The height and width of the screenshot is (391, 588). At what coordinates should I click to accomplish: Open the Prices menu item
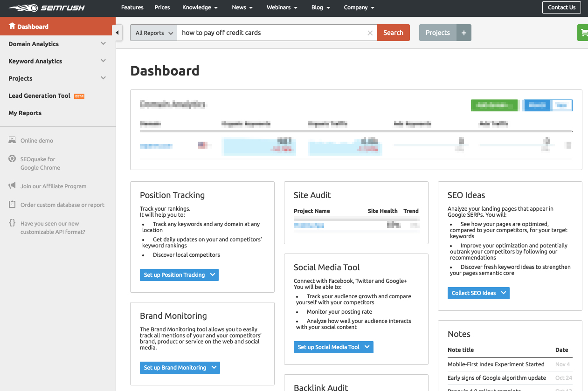pos(162,7)
